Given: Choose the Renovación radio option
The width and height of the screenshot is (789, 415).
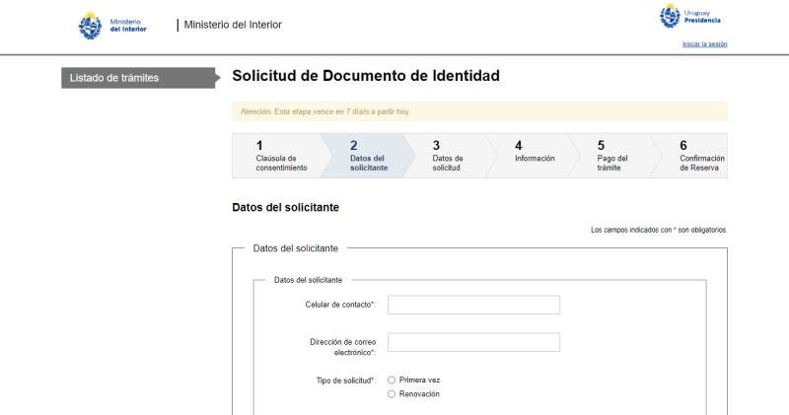Looking at the screenshot, I should [x=392, y=394].
